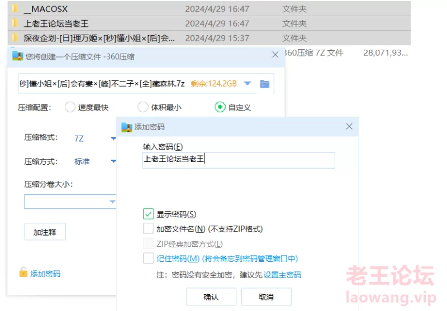Click the 360压缩 7Z 文件 type cell

click(313, 52)
